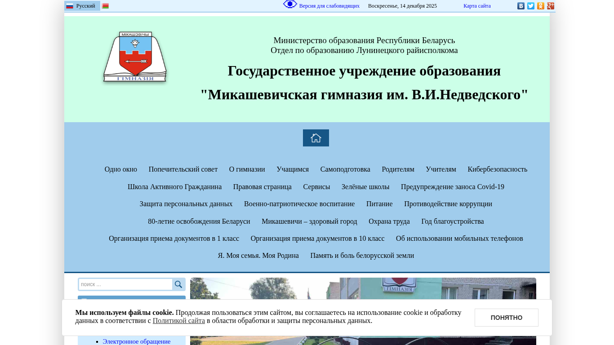Focus the поиск search input field

[x=126, y=284]
